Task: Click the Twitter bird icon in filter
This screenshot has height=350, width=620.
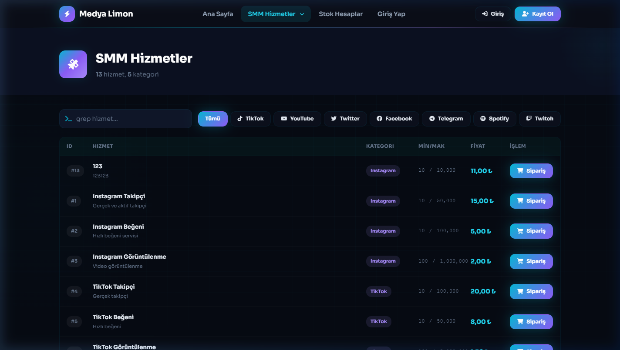Action: [x=334, y=119]
